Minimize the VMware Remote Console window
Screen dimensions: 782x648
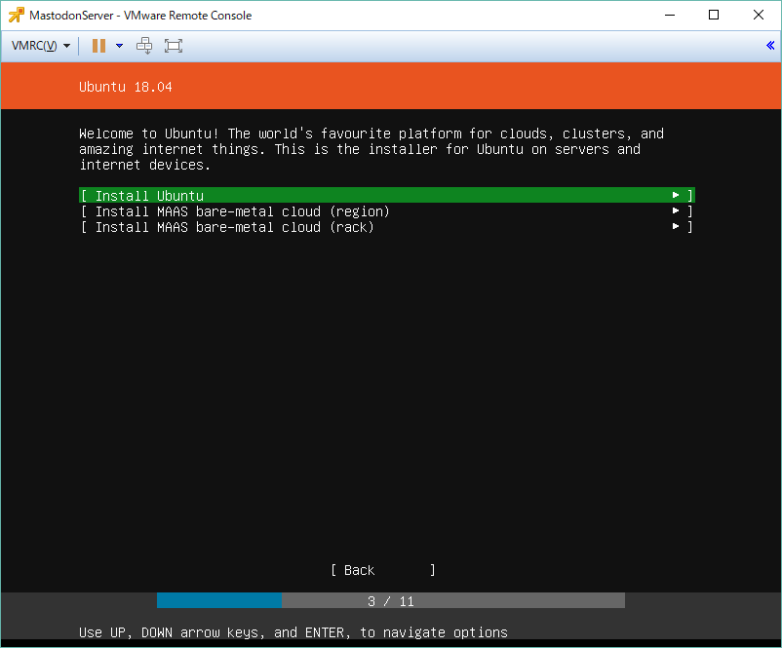[669, 16]
